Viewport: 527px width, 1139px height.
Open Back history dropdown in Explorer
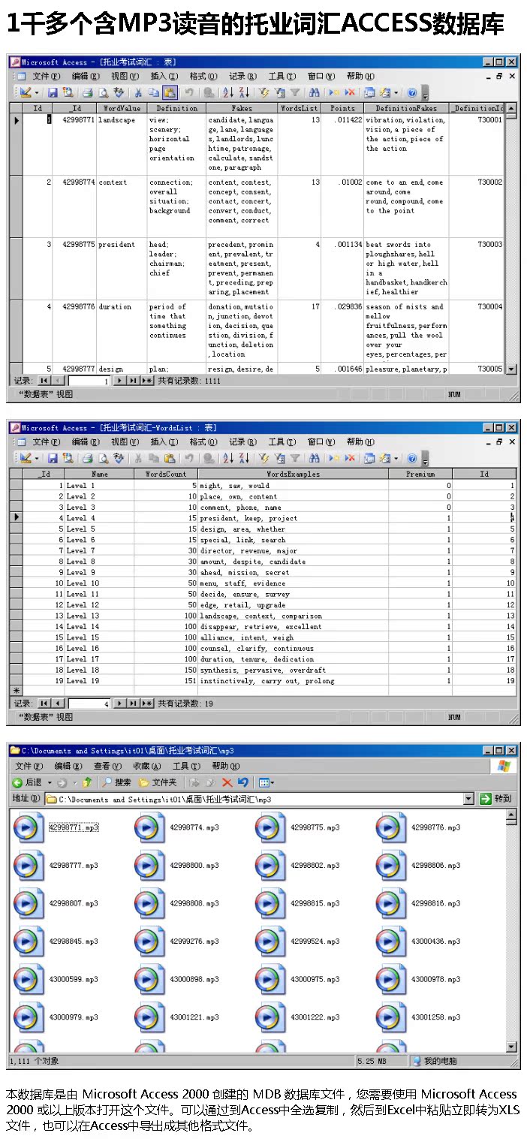coord(50,782)
